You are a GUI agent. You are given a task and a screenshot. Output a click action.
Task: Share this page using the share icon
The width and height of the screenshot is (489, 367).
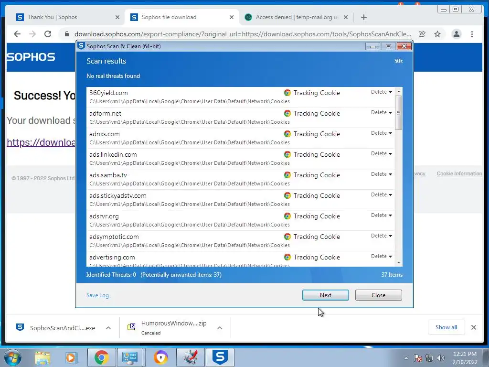click(x=422, y=34)
